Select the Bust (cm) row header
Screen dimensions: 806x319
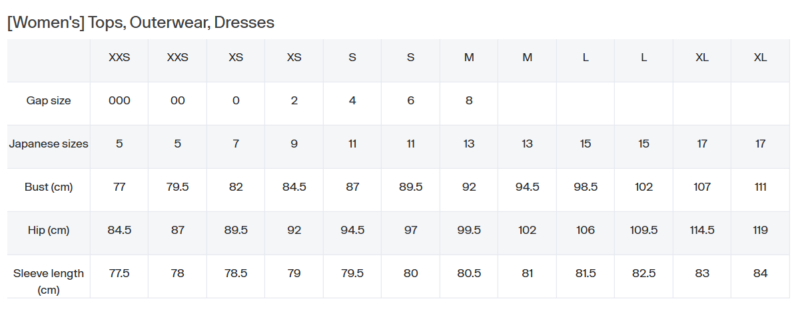(x=49, y=187)
